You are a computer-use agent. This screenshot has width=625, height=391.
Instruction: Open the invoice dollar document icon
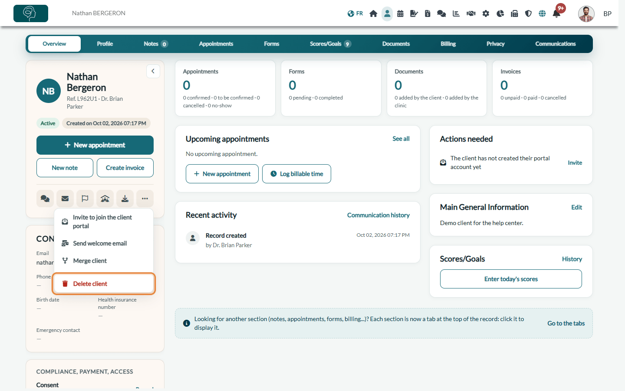(428, 13)
